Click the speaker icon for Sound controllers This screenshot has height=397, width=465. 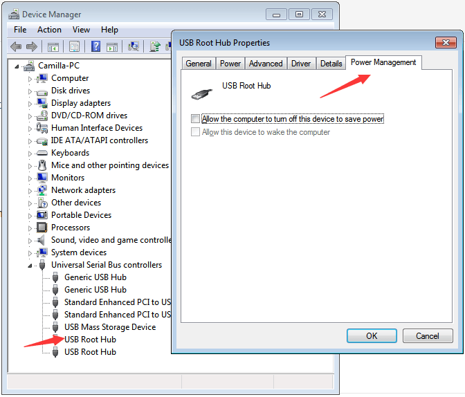point(42,240)
